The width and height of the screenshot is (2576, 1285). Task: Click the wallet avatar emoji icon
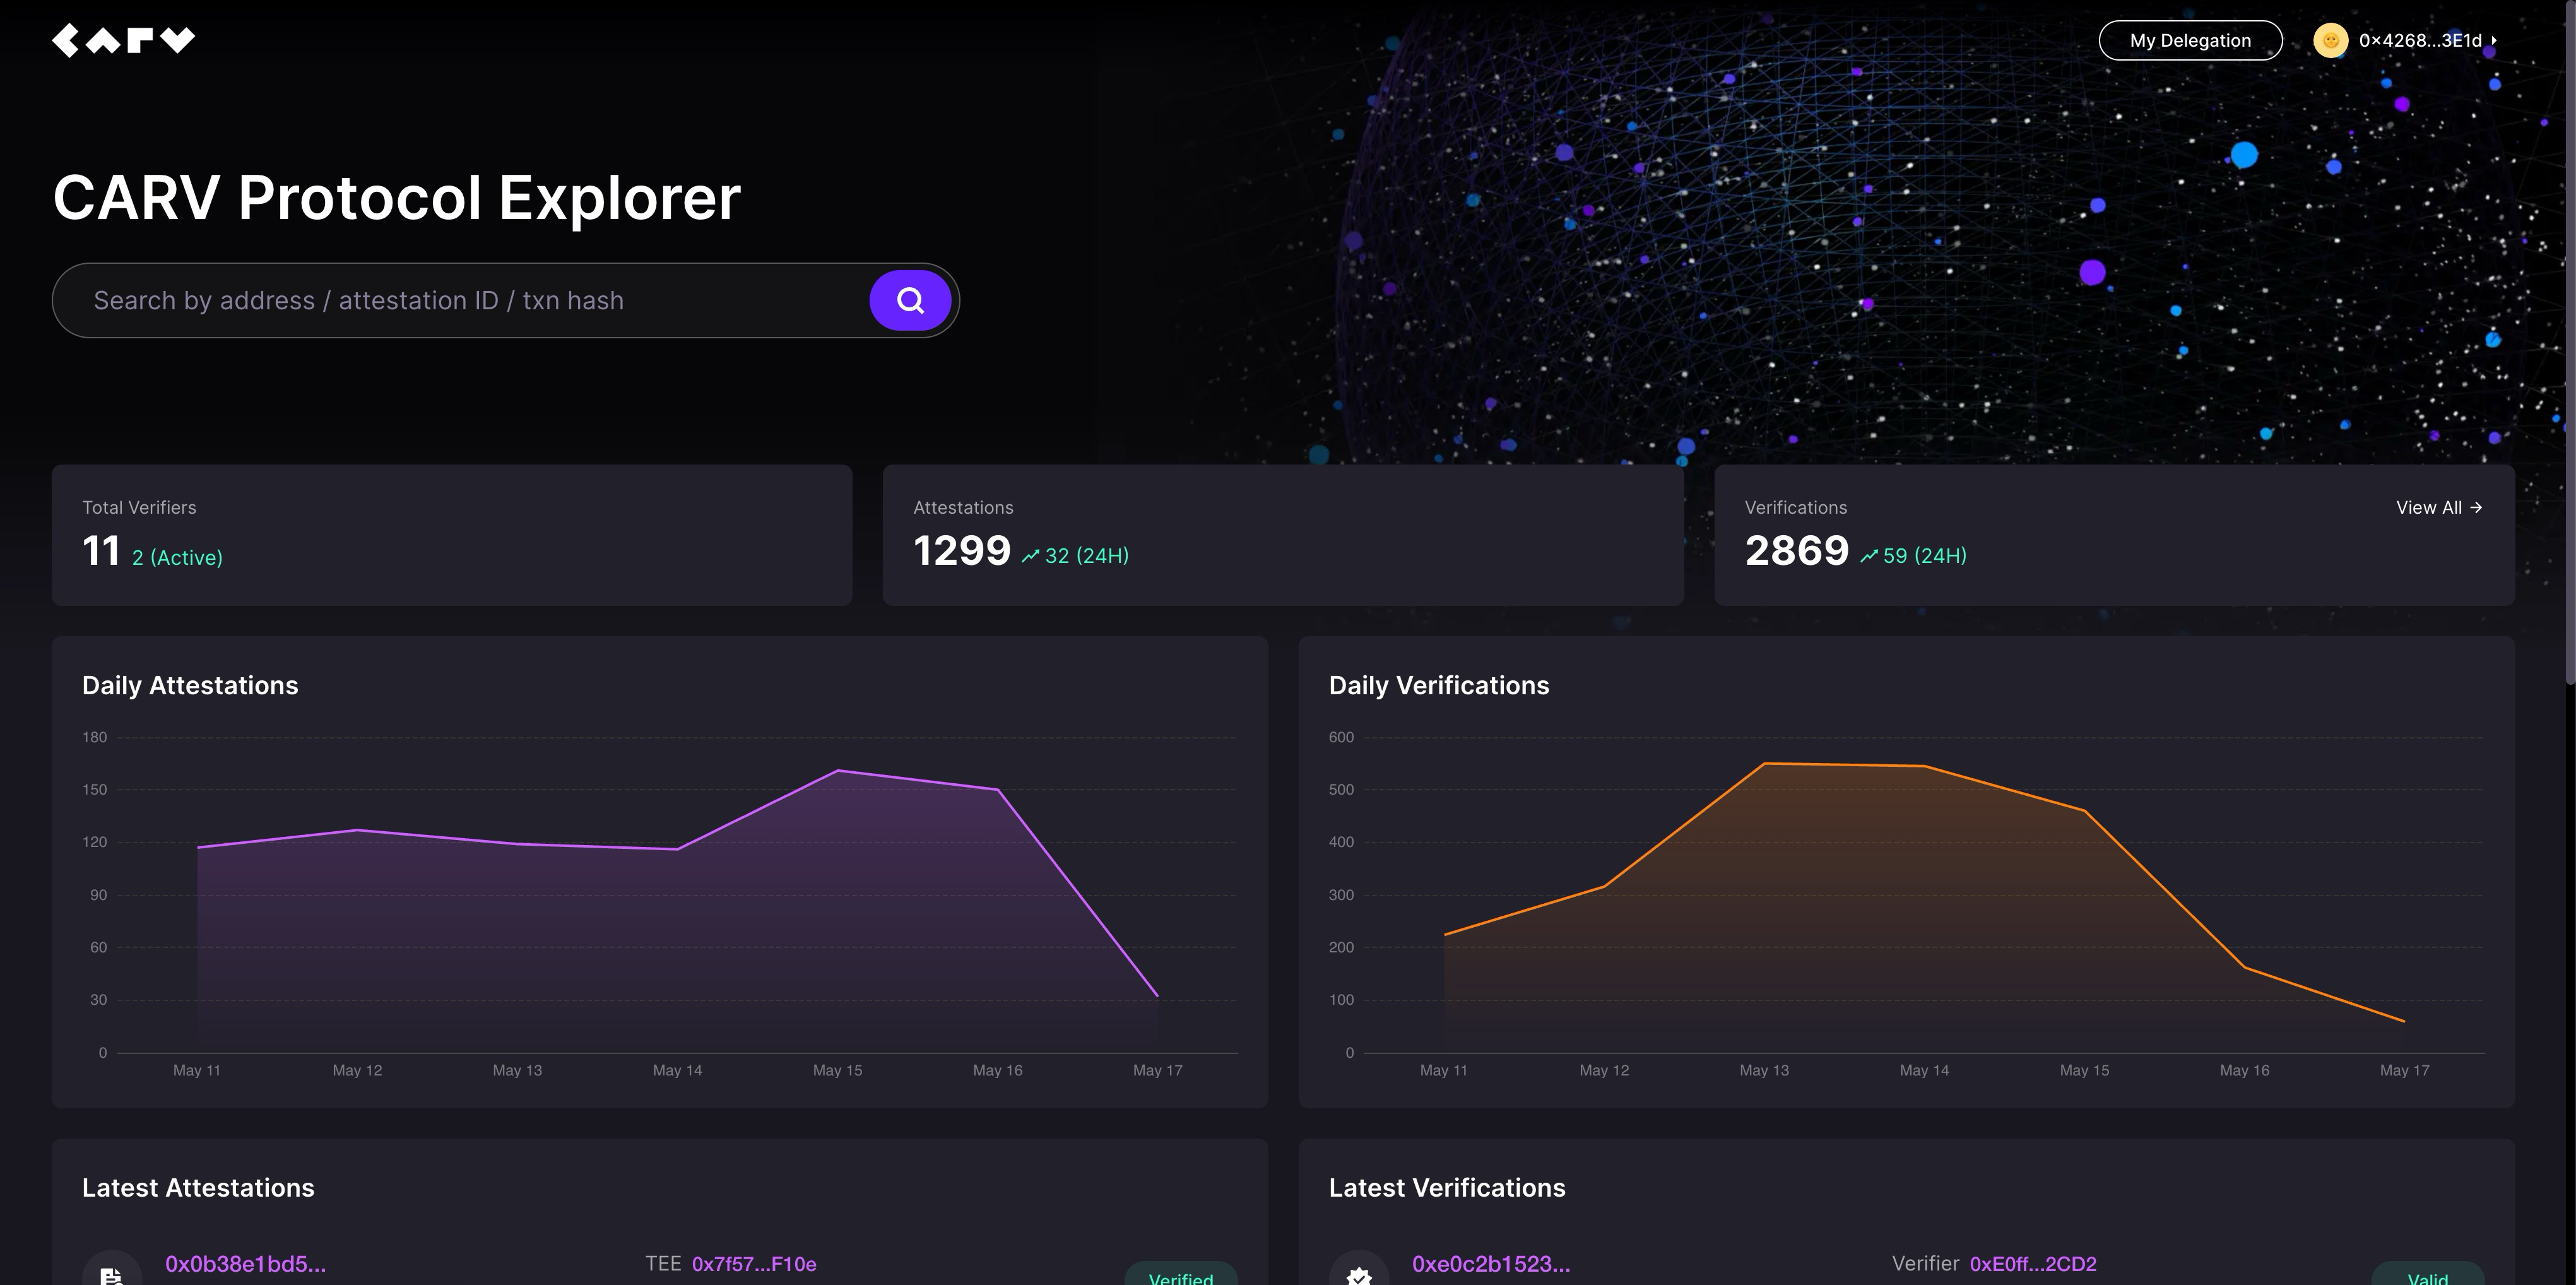click(2331, 40)
